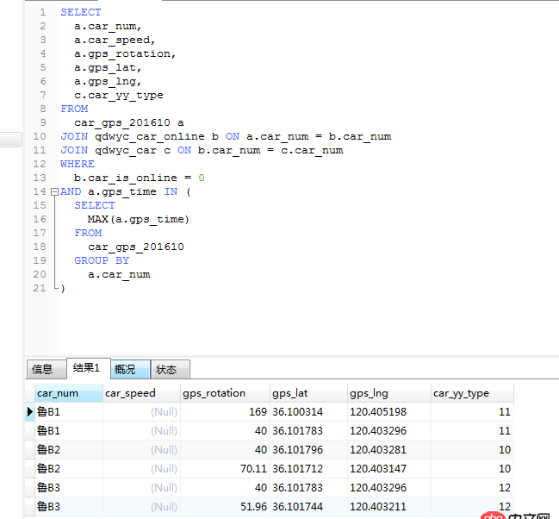Select gps_lat cell 36.101712
Viewport: 559px width, 519px height.
[x=308, y=468]
